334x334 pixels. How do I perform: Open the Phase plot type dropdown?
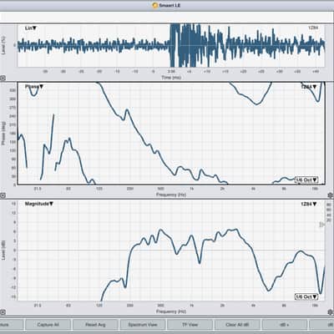(34, 87)
